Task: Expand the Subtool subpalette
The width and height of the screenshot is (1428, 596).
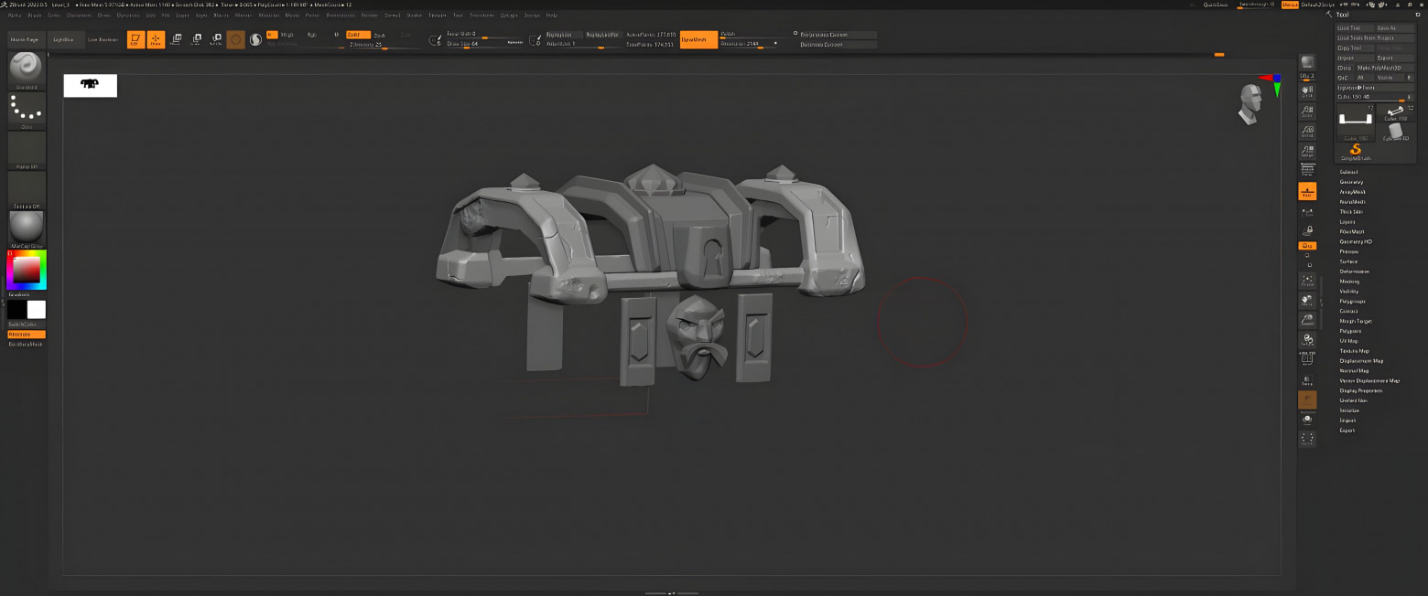Action: point(1350,171)
